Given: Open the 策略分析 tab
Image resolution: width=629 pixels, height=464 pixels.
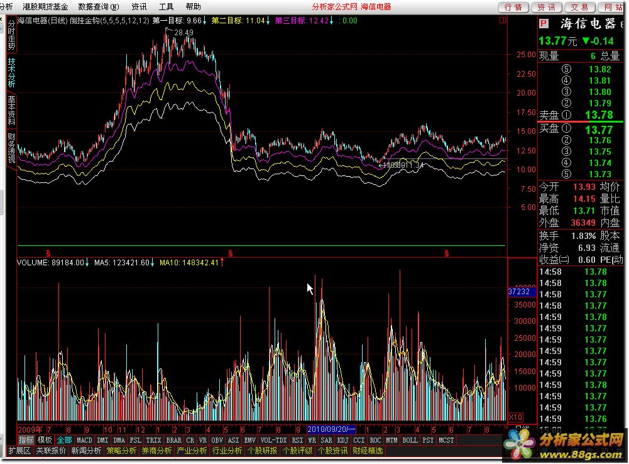Looking at the screenshot, I should (121, 451).
